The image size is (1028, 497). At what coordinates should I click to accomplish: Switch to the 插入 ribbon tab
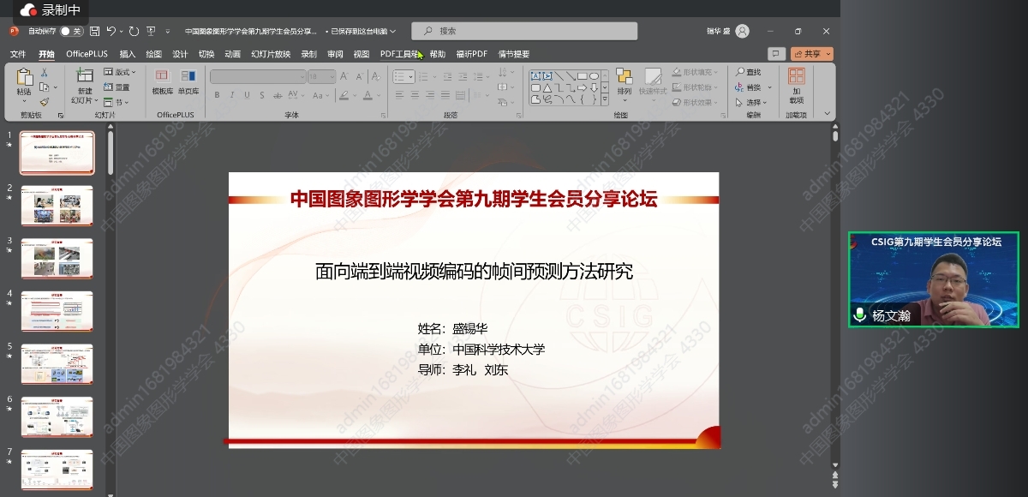(x=128, y=54)
